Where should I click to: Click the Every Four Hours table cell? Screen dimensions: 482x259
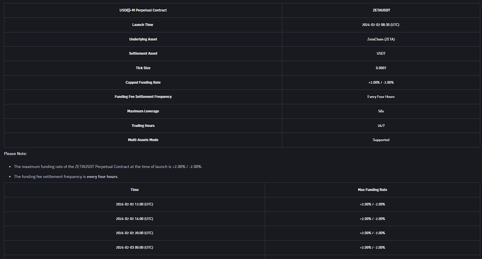pos(381,97)
